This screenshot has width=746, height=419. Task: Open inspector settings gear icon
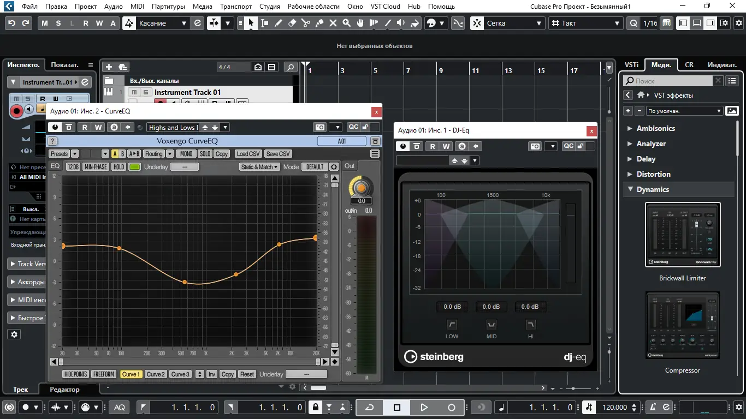pyautogui.click(x=15, y=334)
